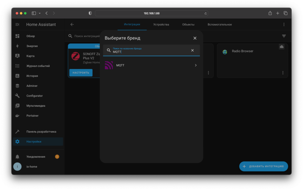Open Мультимедиа media browser
The height and width of the screenshot is (190, 303).
38,106
